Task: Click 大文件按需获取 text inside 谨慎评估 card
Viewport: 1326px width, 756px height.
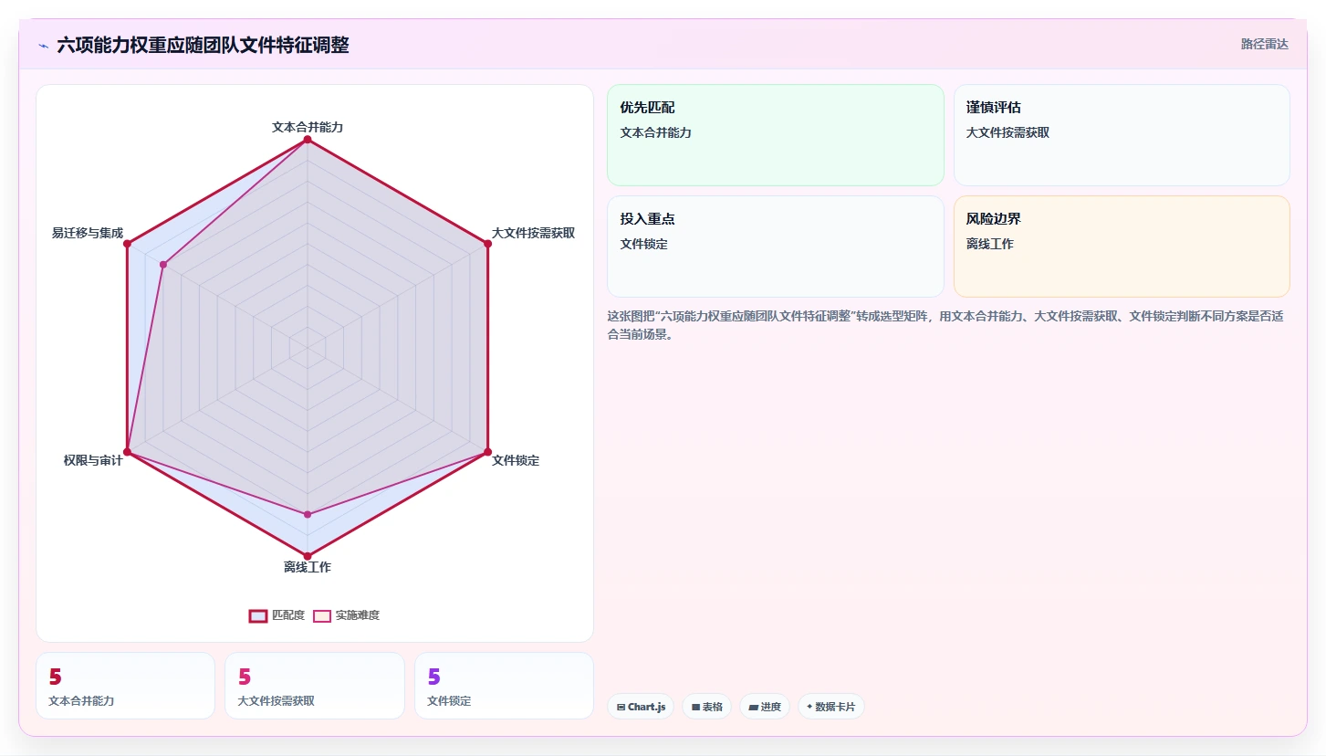Action: pyautogui.click(x=1008, y=132)
